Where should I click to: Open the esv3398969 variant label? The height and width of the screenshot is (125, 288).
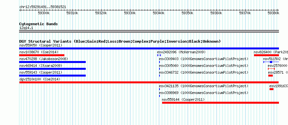pos(204,93)
